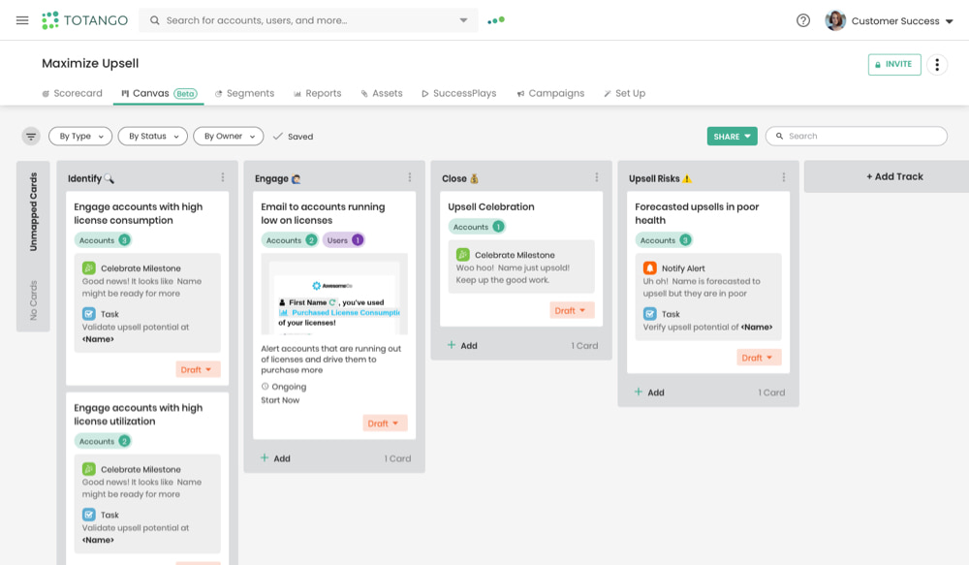Click the Add Track button

tap(894, 176)
